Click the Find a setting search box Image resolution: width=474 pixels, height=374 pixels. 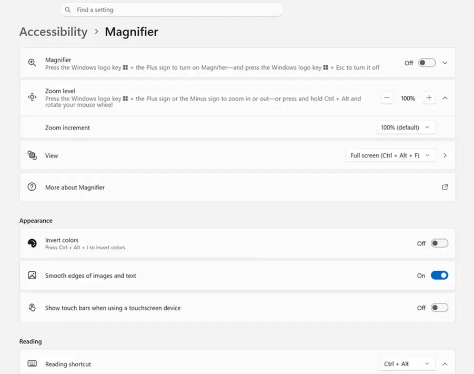click(172, 9)
